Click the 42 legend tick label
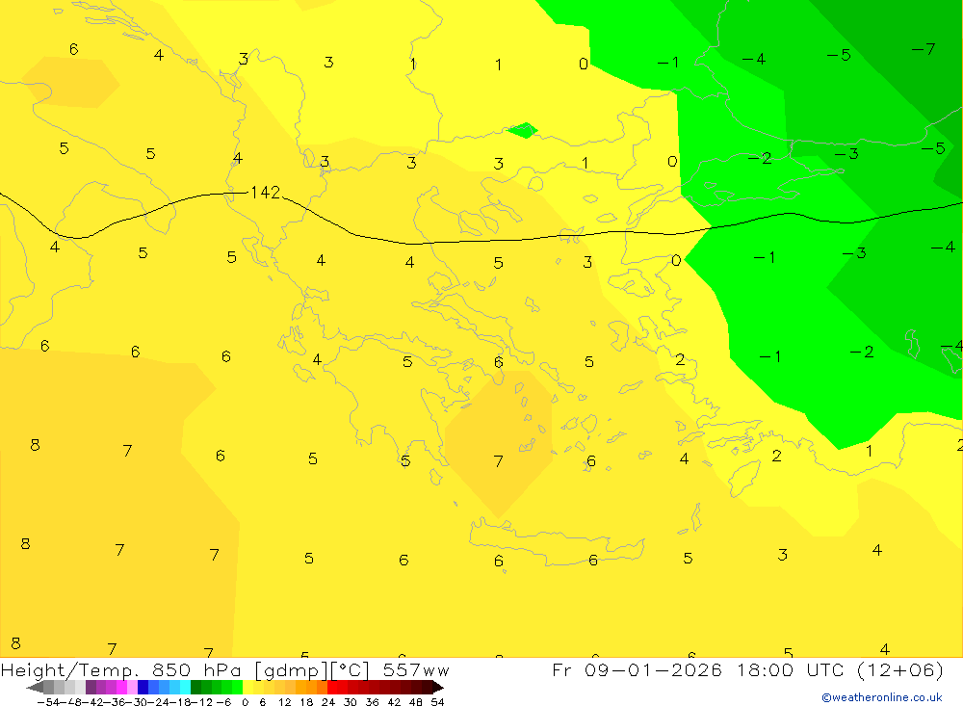 click(394, 702)
